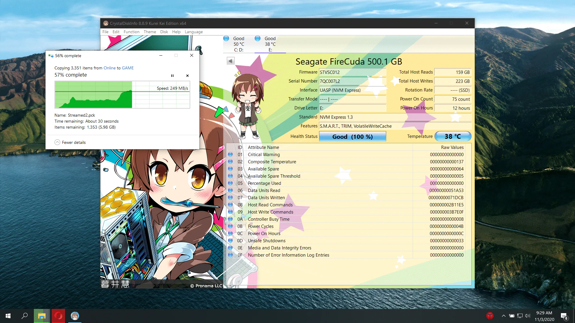Click the Serial Number field 7QC007L2
575x323 pixels.
point(352,81)
